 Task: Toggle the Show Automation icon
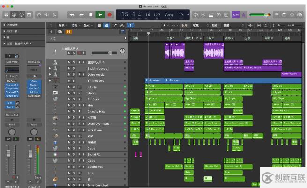[114, 25]
